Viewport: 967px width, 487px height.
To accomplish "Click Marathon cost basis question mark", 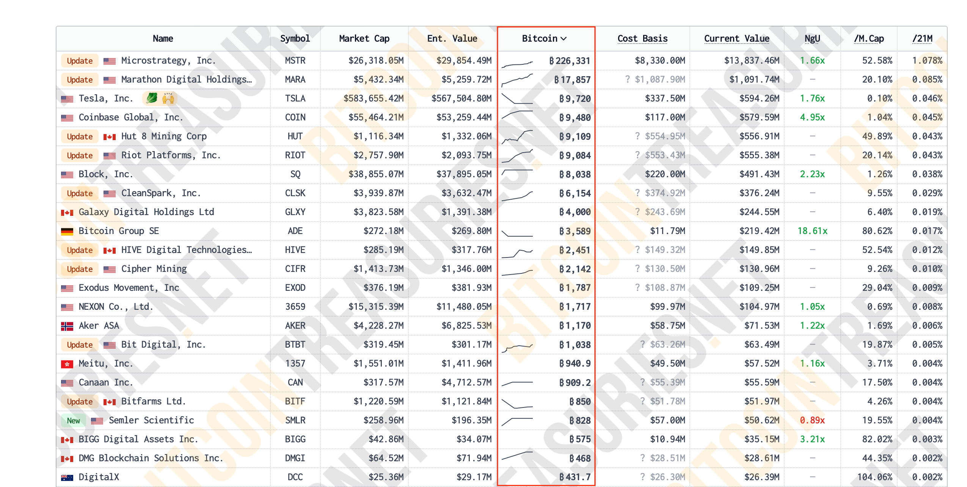I will [627, 80].
